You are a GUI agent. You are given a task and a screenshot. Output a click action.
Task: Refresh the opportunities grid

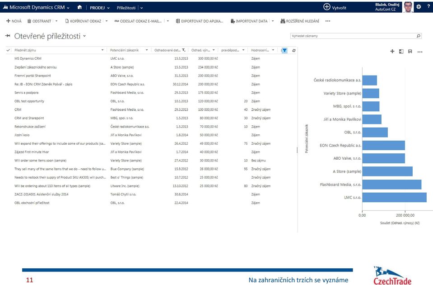(294, 50)
